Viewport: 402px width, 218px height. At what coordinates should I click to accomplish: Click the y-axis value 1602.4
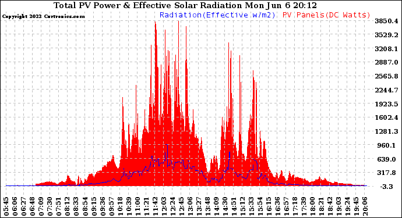[x=386, y=117]
